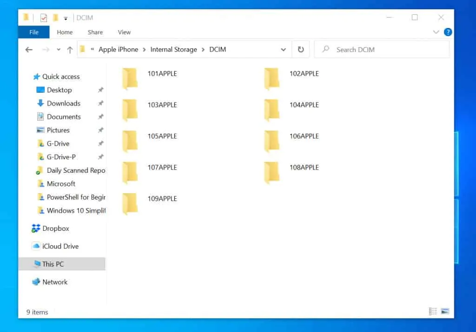476x332 pixels.
Task: Open the Properties icon on the Quick Access Toolbar
Action: click(44, 17)
